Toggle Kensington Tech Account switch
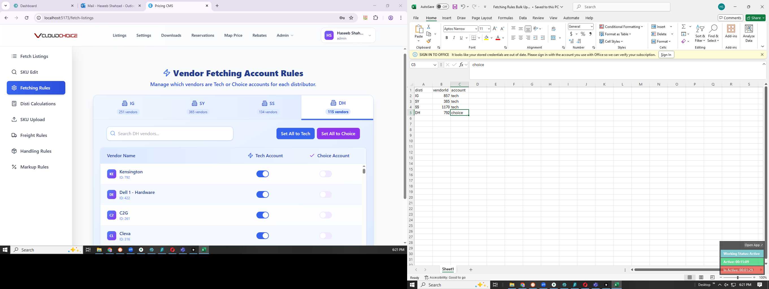 click(262, 174)
